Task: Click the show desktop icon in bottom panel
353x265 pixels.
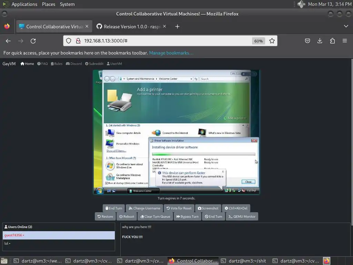Action: pyautogui.click(x=4, y=261)
